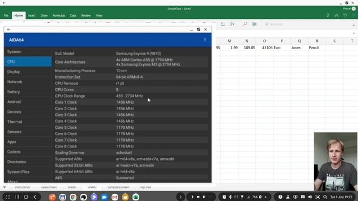The image size is (358, 201).
Task: Click Excel Sort icon in ribbon
Action: click(x=223, y=24)
